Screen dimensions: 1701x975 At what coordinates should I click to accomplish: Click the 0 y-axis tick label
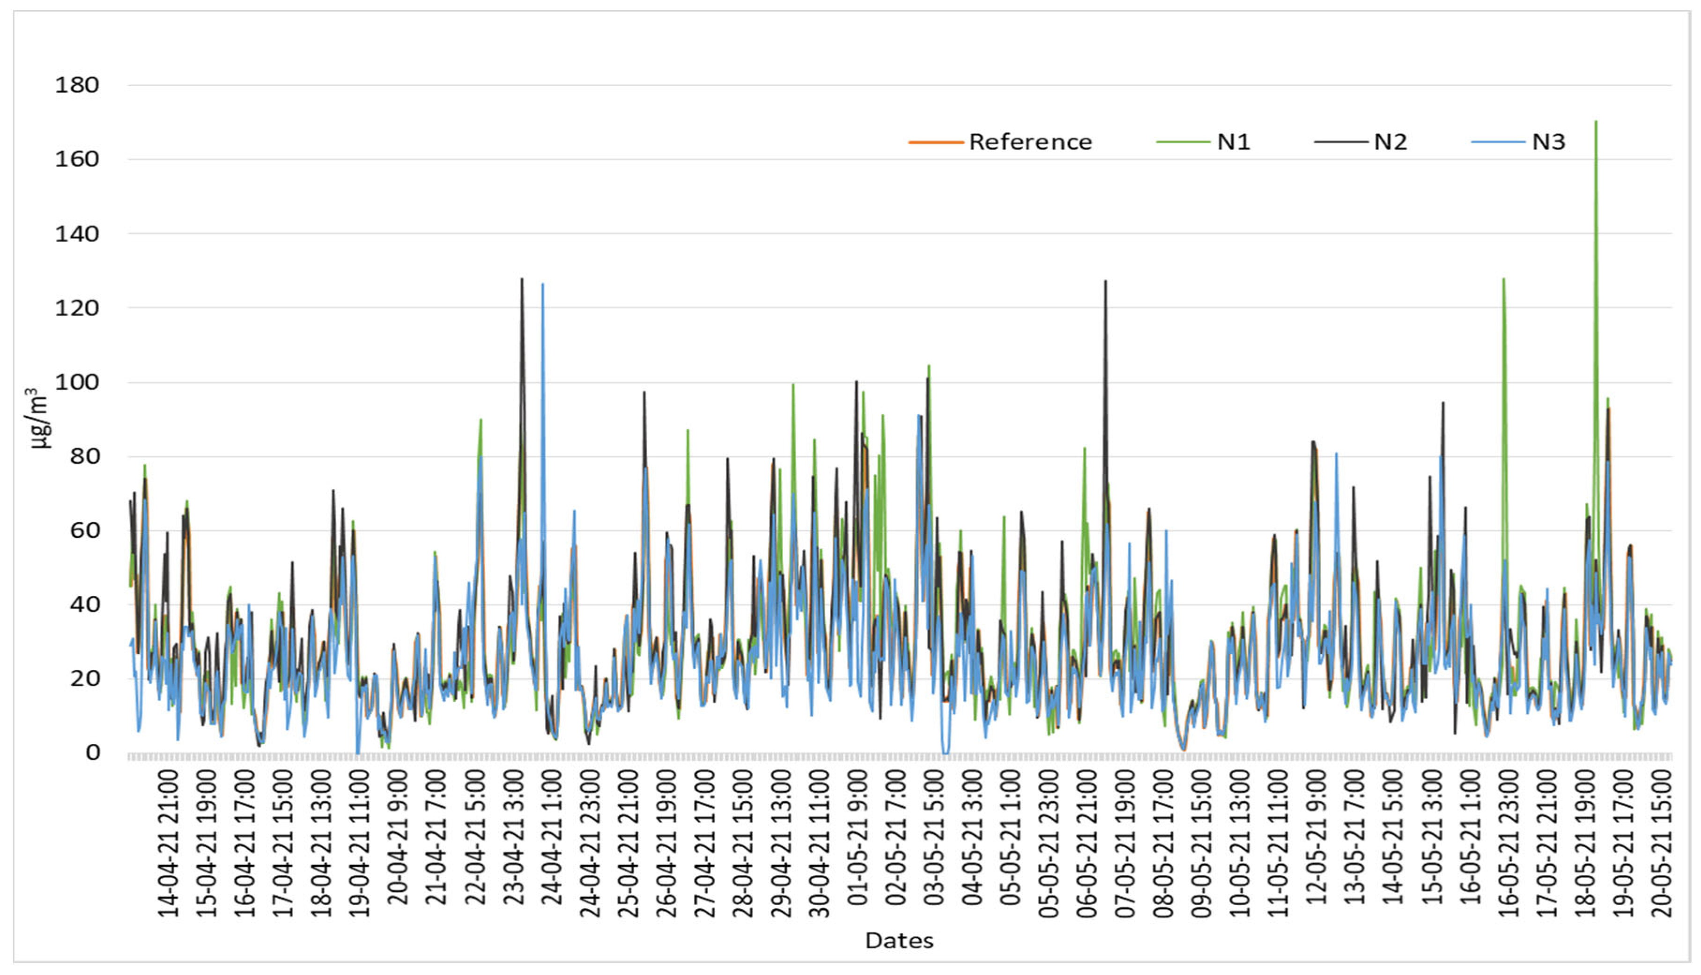click(92, 753)
